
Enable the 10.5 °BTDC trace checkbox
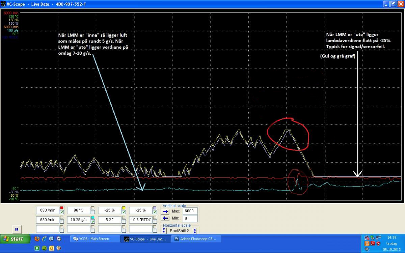155,221
